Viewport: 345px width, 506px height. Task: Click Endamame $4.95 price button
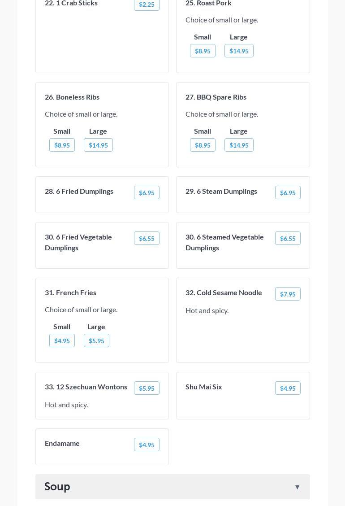click(x=147, y=445)
